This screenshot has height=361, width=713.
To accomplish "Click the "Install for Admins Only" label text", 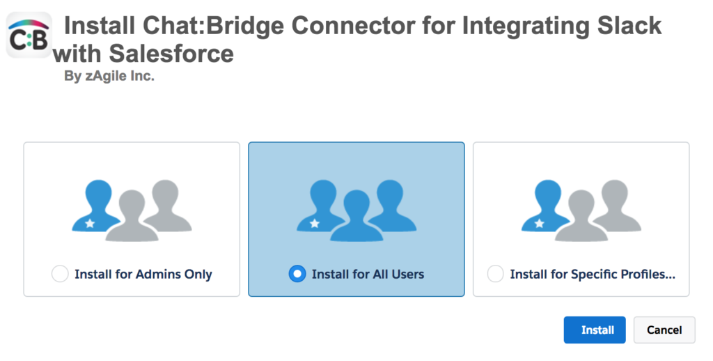I will click(143, 275).
